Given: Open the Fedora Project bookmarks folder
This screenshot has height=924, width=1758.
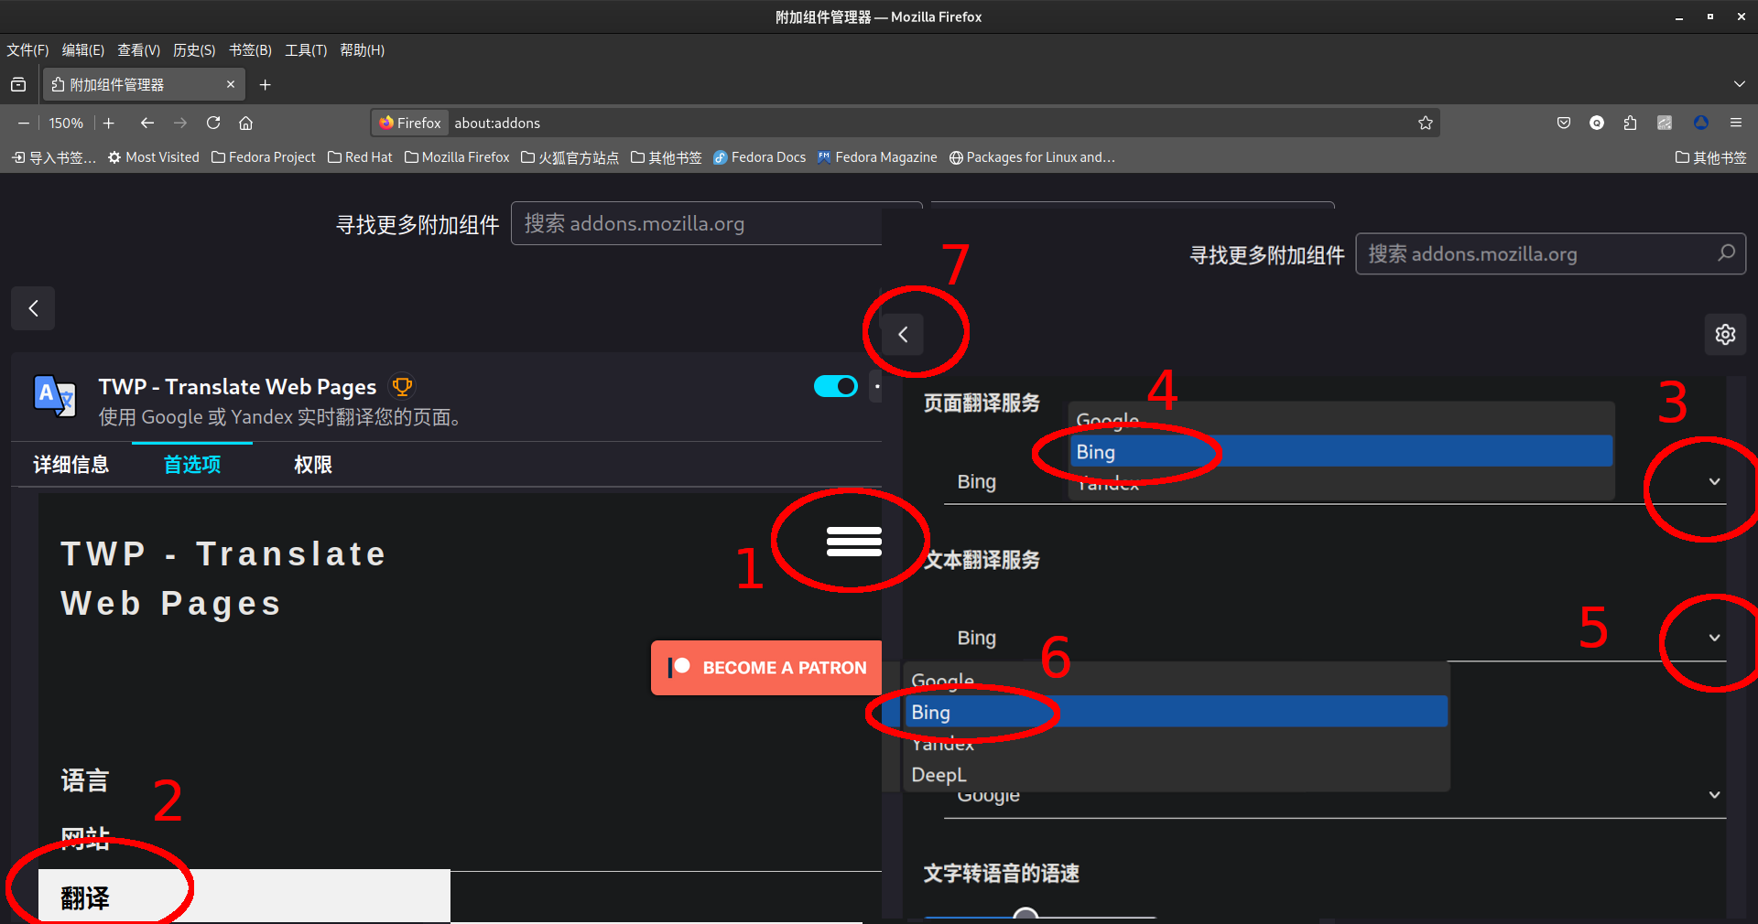Looking at the screenshot, I should 263,157.
